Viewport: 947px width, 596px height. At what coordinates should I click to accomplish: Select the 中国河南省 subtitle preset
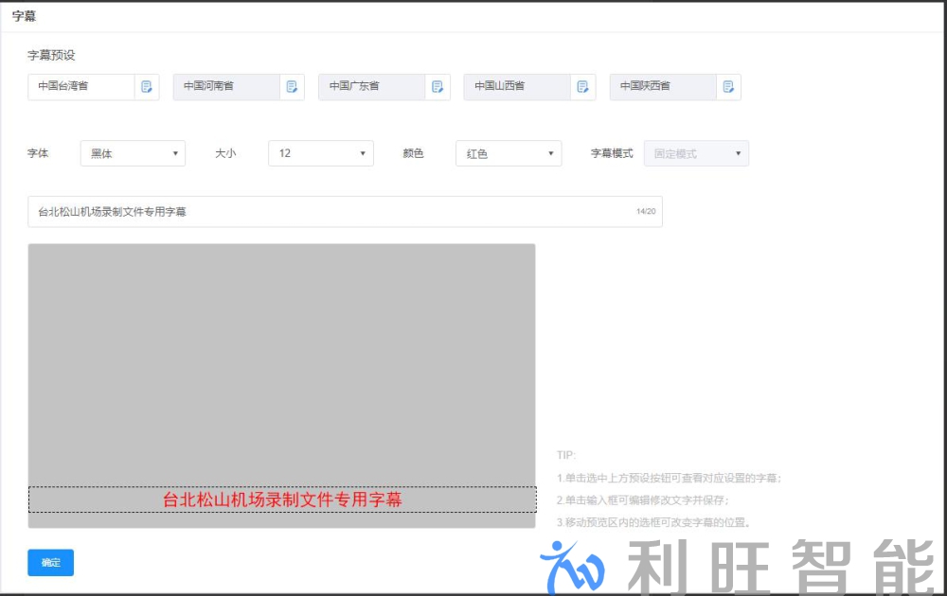pyautogui.click(x=227, y=87)
